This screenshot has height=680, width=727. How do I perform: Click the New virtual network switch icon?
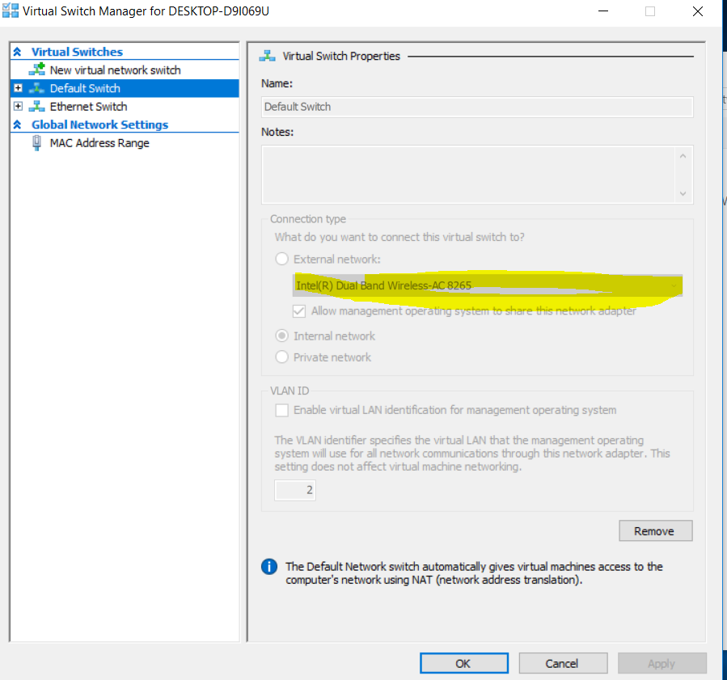[37, 70]
